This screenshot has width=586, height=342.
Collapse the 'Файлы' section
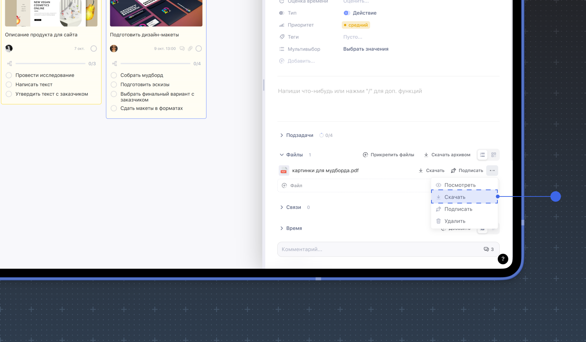tap(281, 155)
